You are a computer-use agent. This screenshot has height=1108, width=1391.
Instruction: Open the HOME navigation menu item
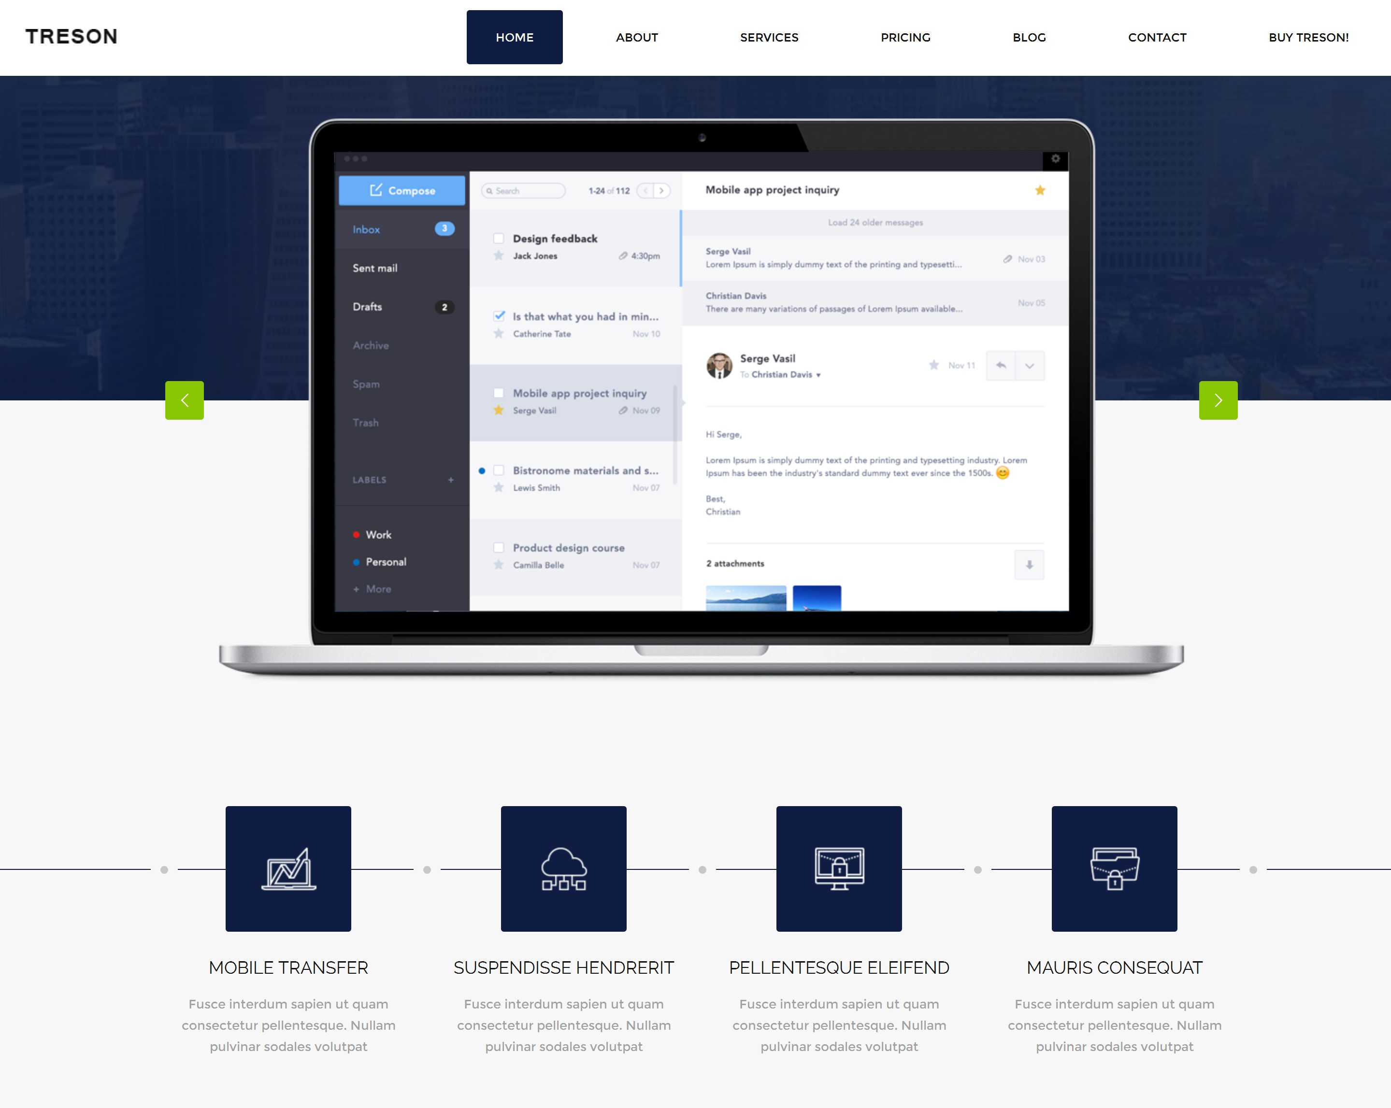tap(515, 37)
